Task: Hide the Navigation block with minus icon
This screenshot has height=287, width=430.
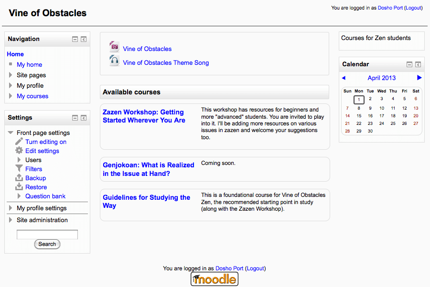Action: coord(75,39)
